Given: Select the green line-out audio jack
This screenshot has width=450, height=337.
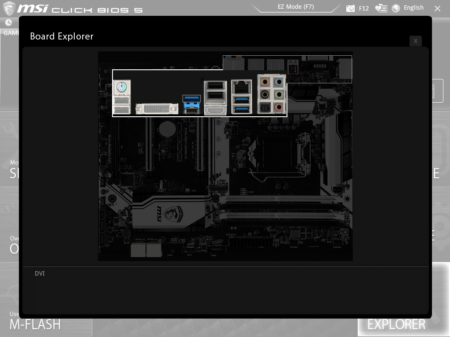Looking at the screenshot, I should click(278, 94).
